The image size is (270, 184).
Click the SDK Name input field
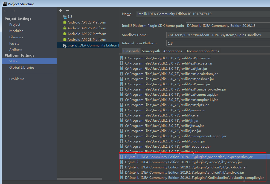click(203, 14)
